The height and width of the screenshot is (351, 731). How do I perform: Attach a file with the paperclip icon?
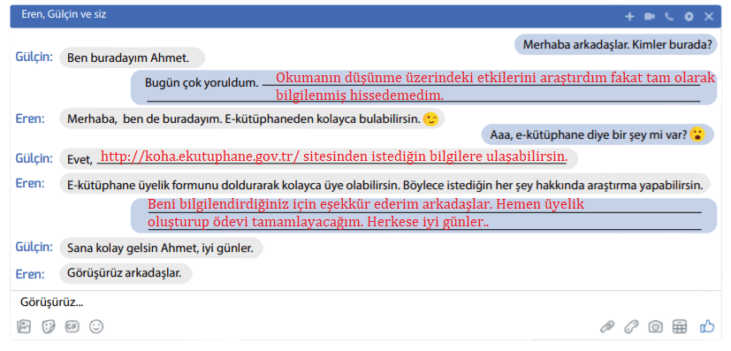click(x=607, y=327)
